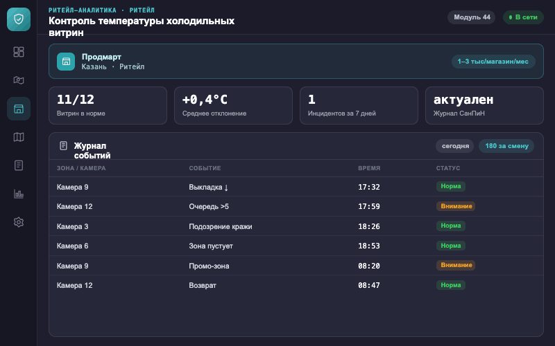Screen dimensions: 555x346
Task: Click the page title Контроль температуры холодильных витрин
Action: point(142,26)
